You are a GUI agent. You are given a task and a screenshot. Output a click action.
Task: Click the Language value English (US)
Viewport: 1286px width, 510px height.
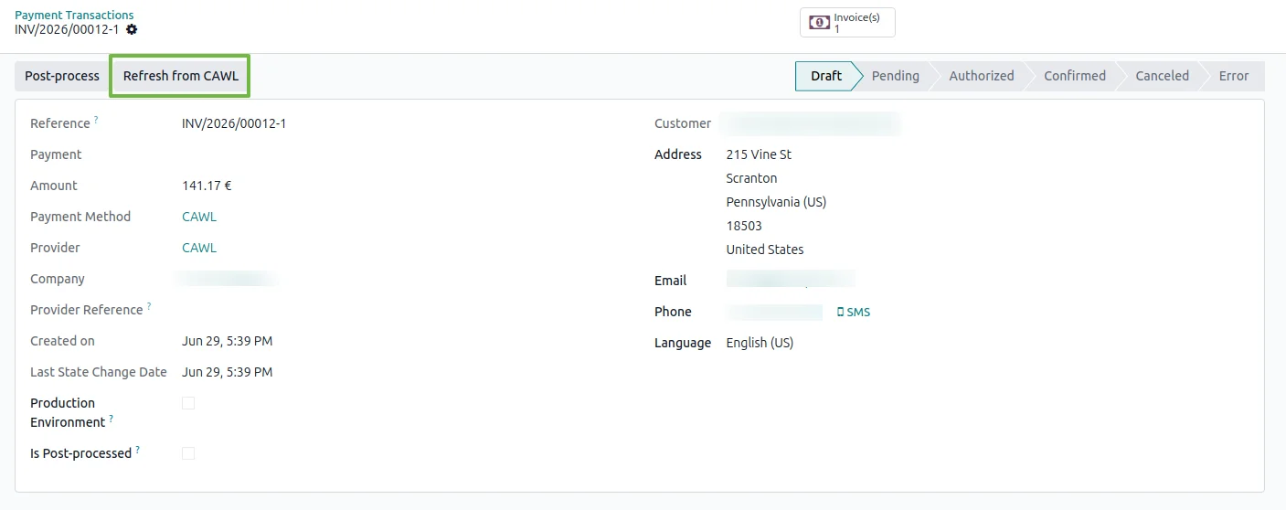click(x=760, y=343)
